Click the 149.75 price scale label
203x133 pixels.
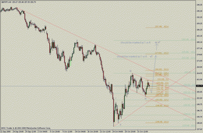[199, 104]
